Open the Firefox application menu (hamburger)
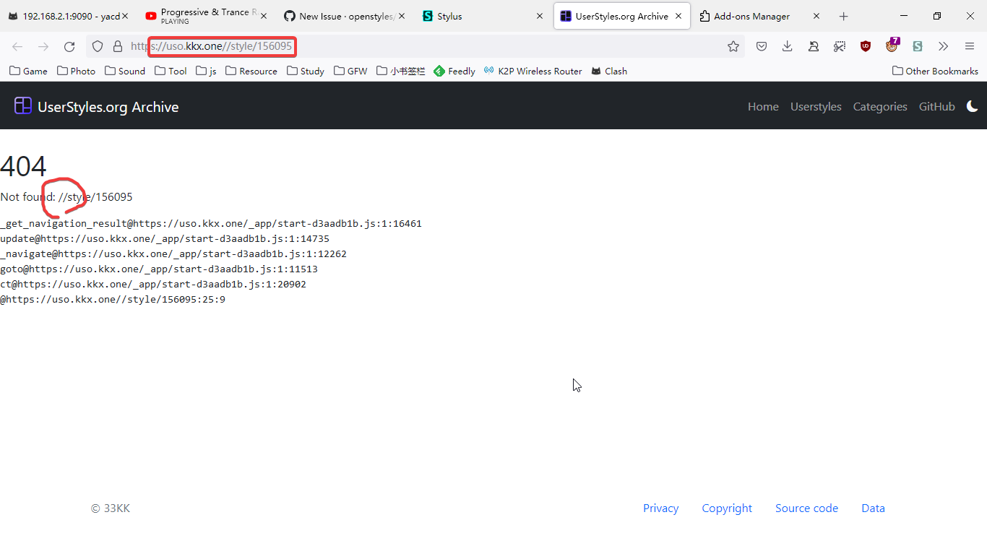Viewport: 987px width, 533px height. pos(969,45)
